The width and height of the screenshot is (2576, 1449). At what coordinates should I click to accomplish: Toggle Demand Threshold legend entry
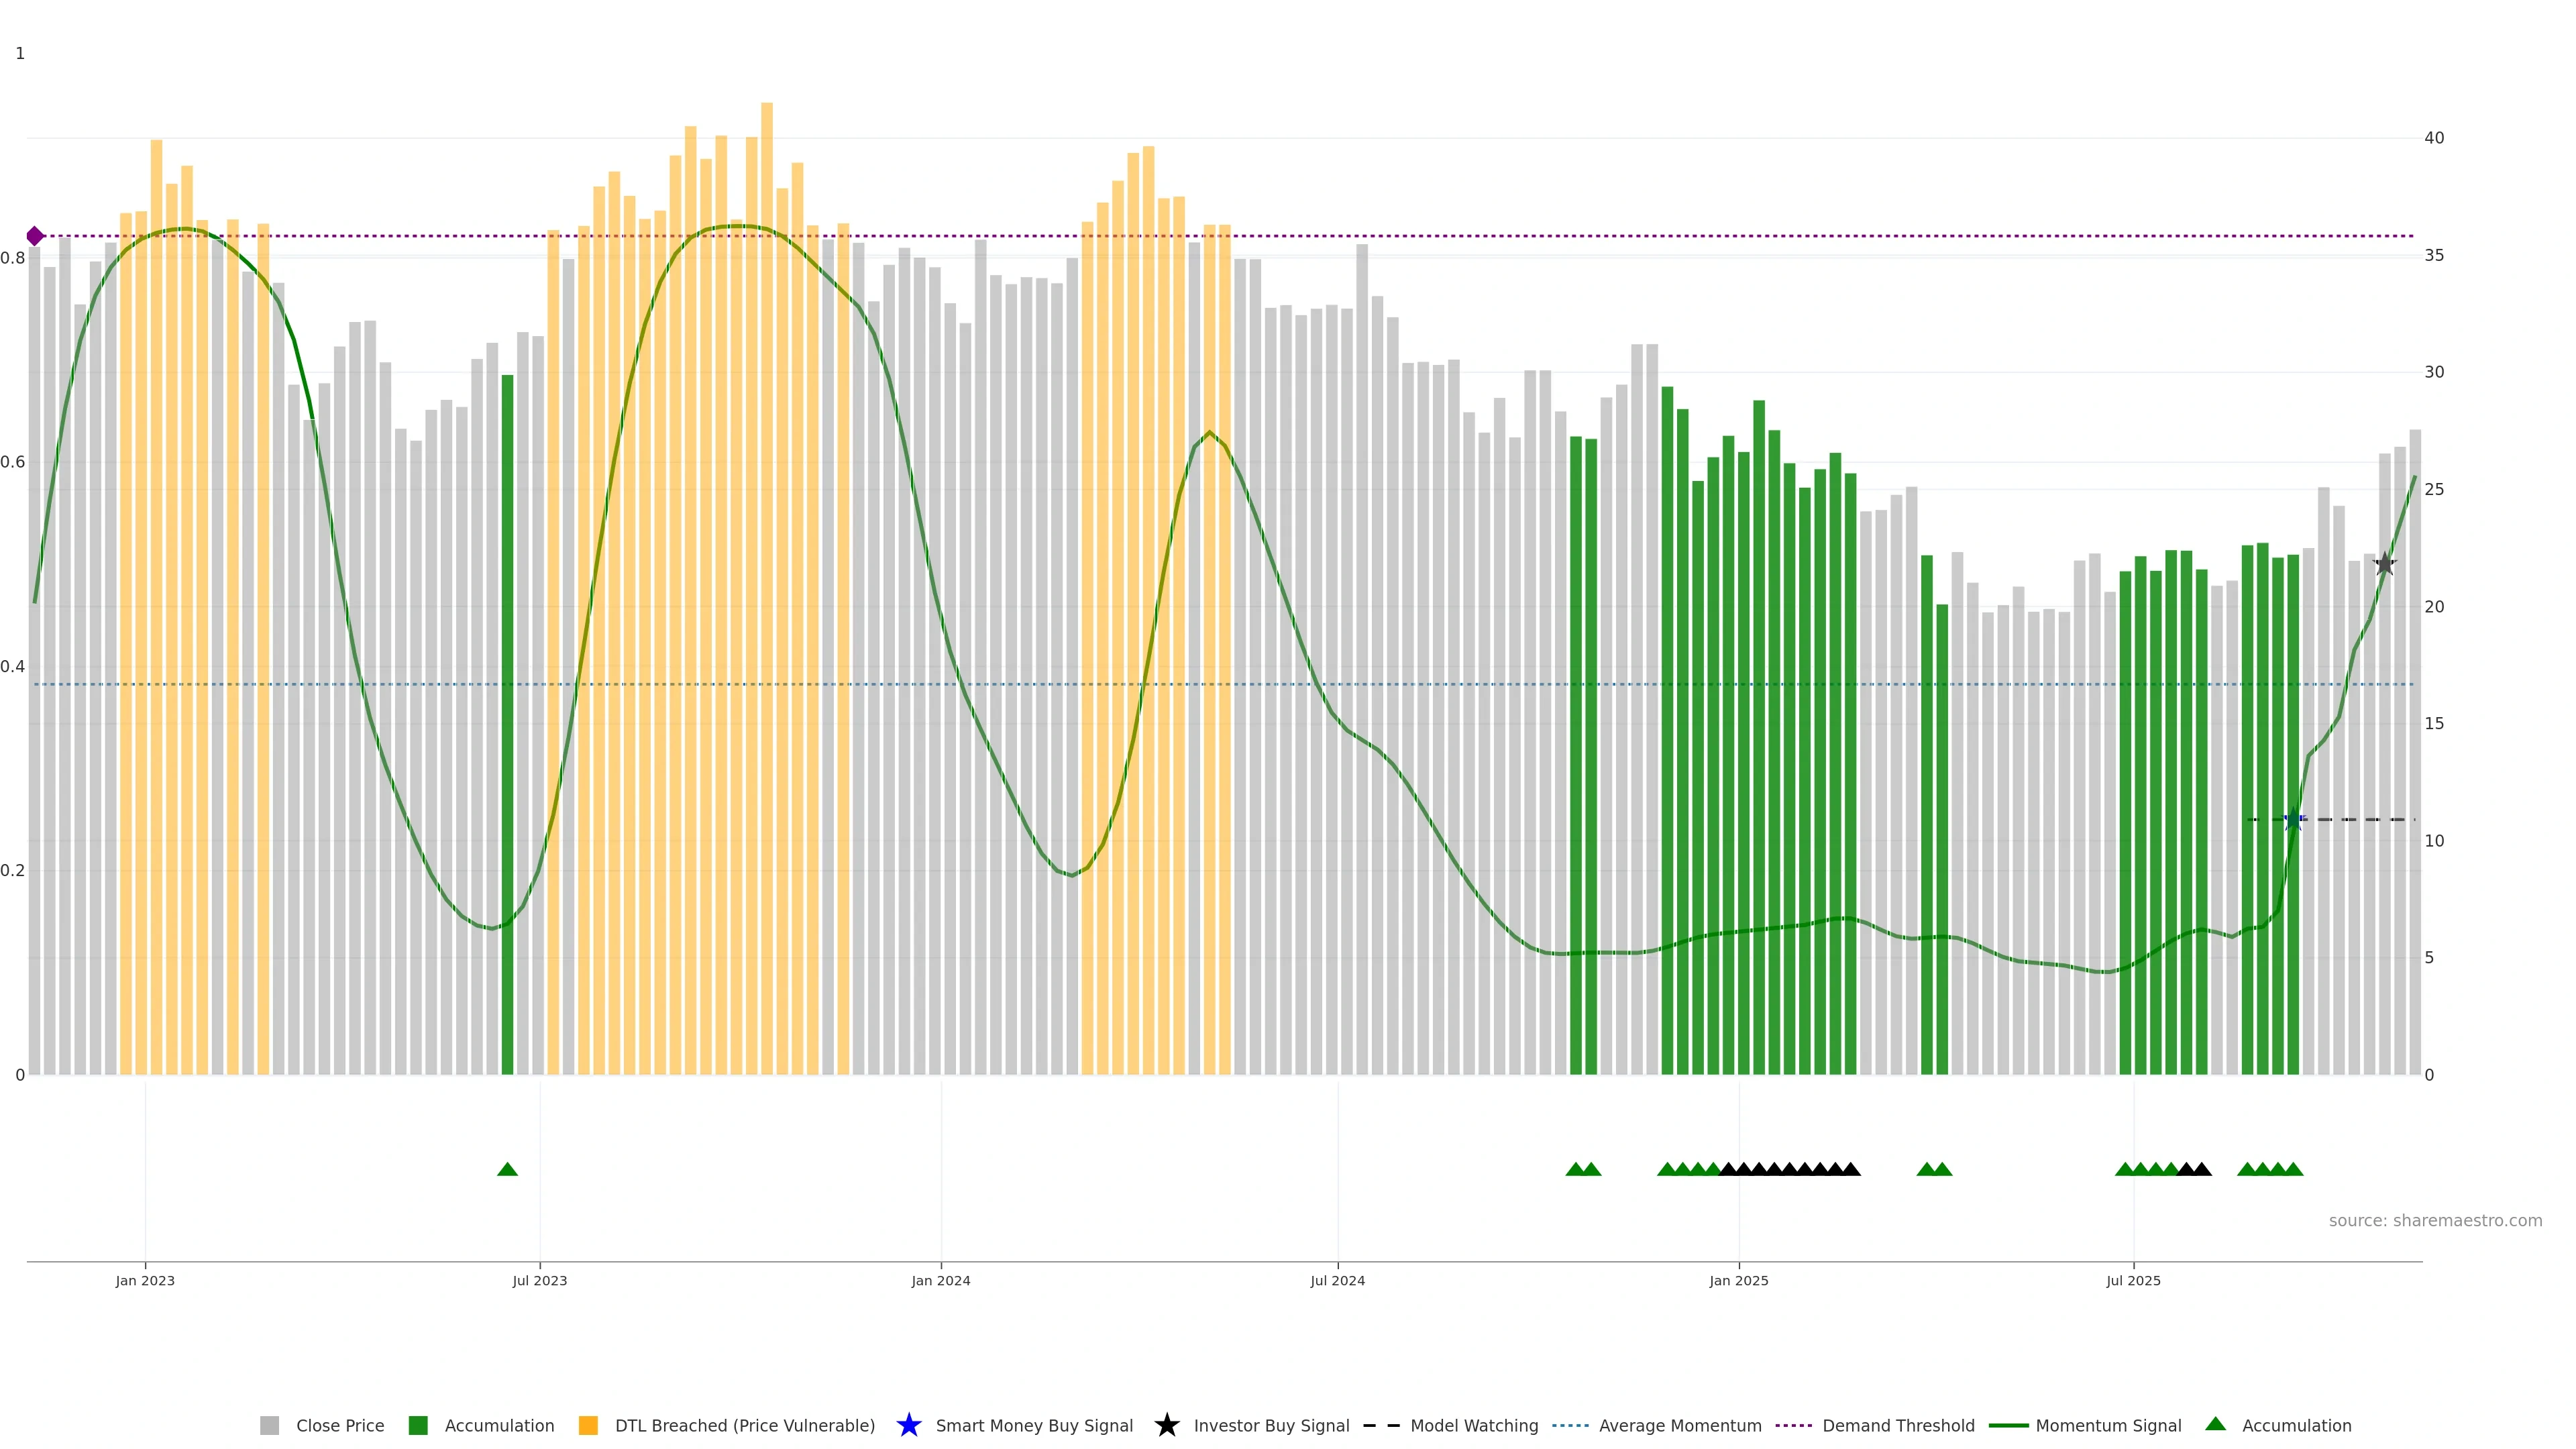point(1897,1425)
